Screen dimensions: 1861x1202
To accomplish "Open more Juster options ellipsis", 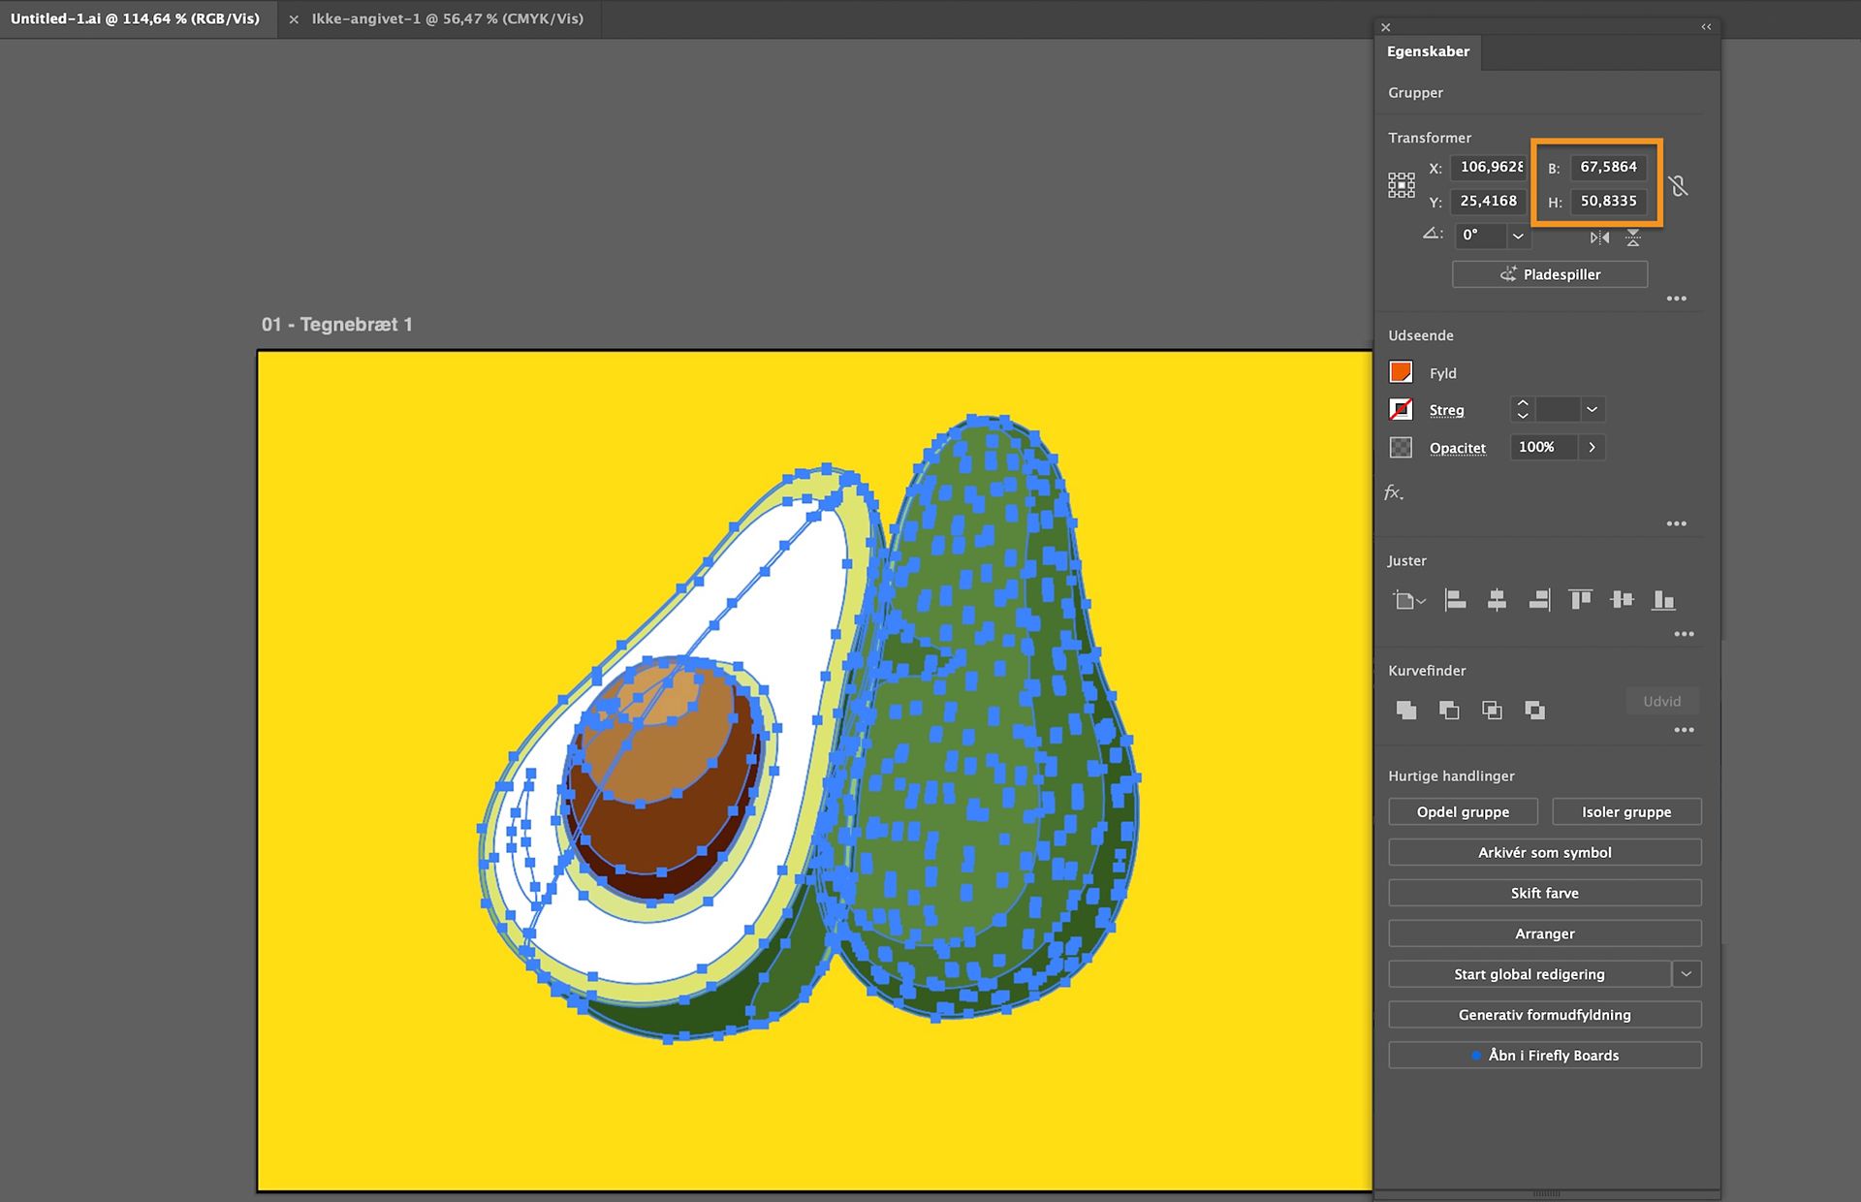I will click(1685, 634).
